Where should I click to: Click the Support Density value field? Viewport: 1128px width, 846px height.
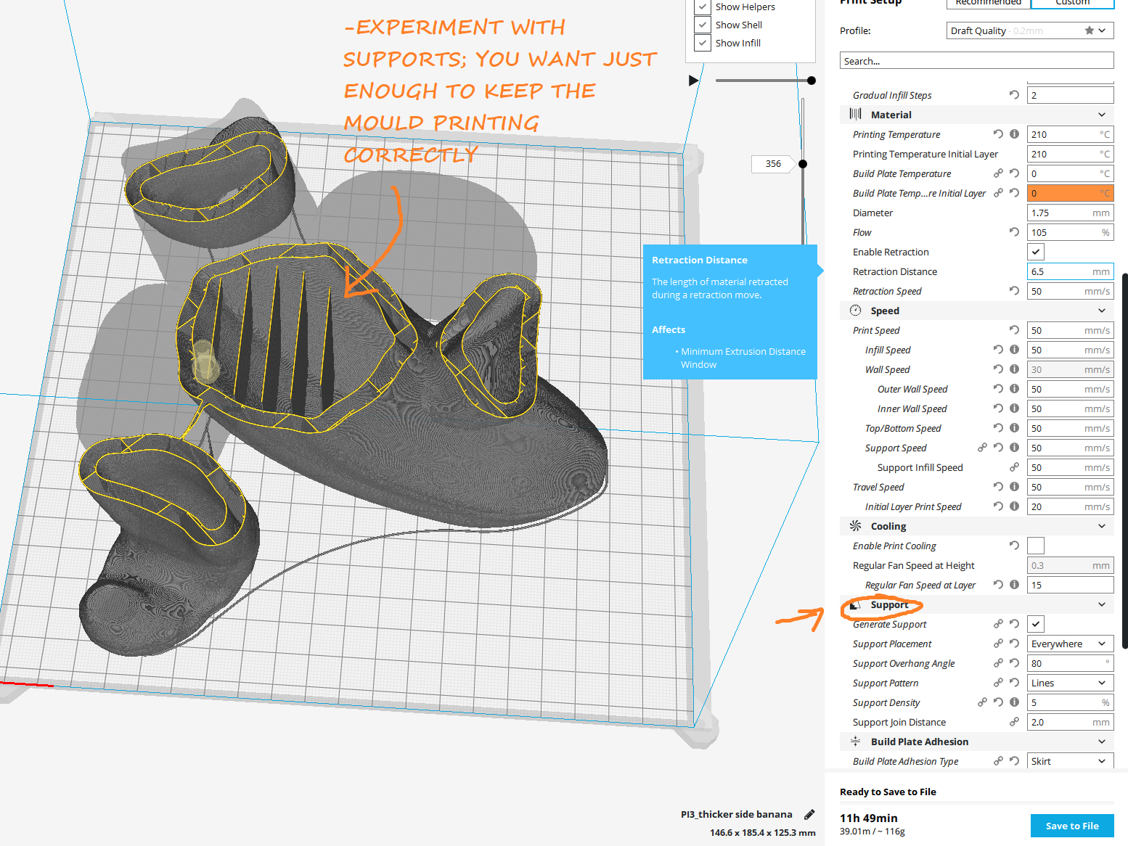tap(1070, 702)
